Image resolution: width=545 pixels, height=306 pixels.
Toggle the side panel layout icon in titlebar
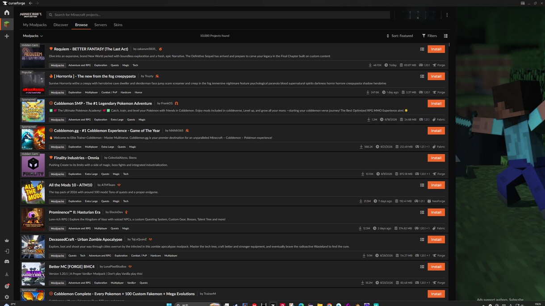pyautogui.click(x=523, y=3)
